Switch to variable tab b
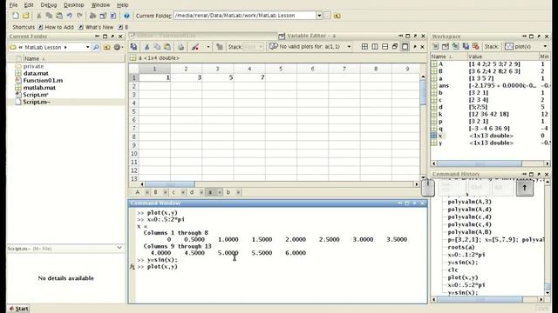 pyautogui.click(x=228, y=192)
